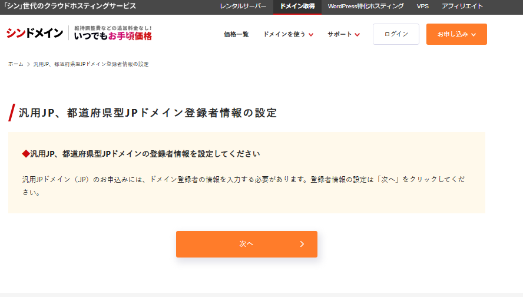Switch to the レンタルサーバー tab

[243, 6]
